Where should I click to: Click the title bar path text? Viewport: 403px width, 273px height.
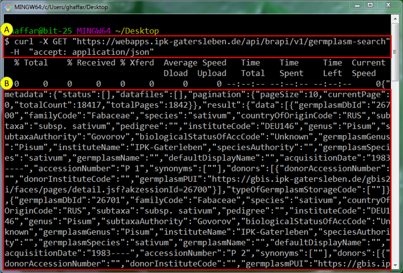click(61, 7)
